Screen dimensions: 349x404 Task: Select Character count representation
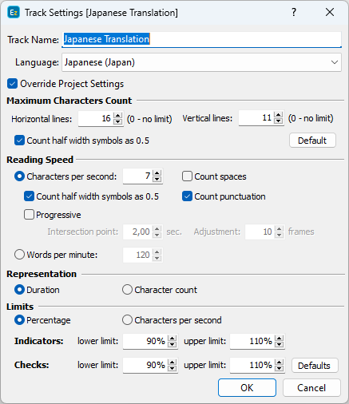click(127, 290)
